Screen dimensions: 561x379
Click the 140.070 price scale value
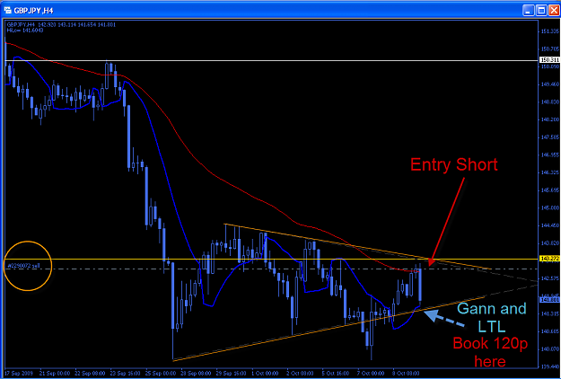click(549, 349)
